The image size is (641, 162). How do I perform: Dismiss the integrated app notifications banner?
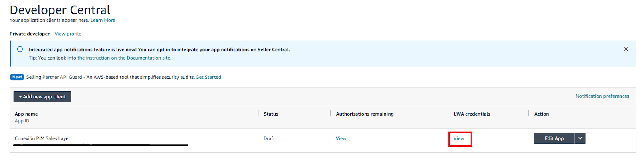coord(626,49)
